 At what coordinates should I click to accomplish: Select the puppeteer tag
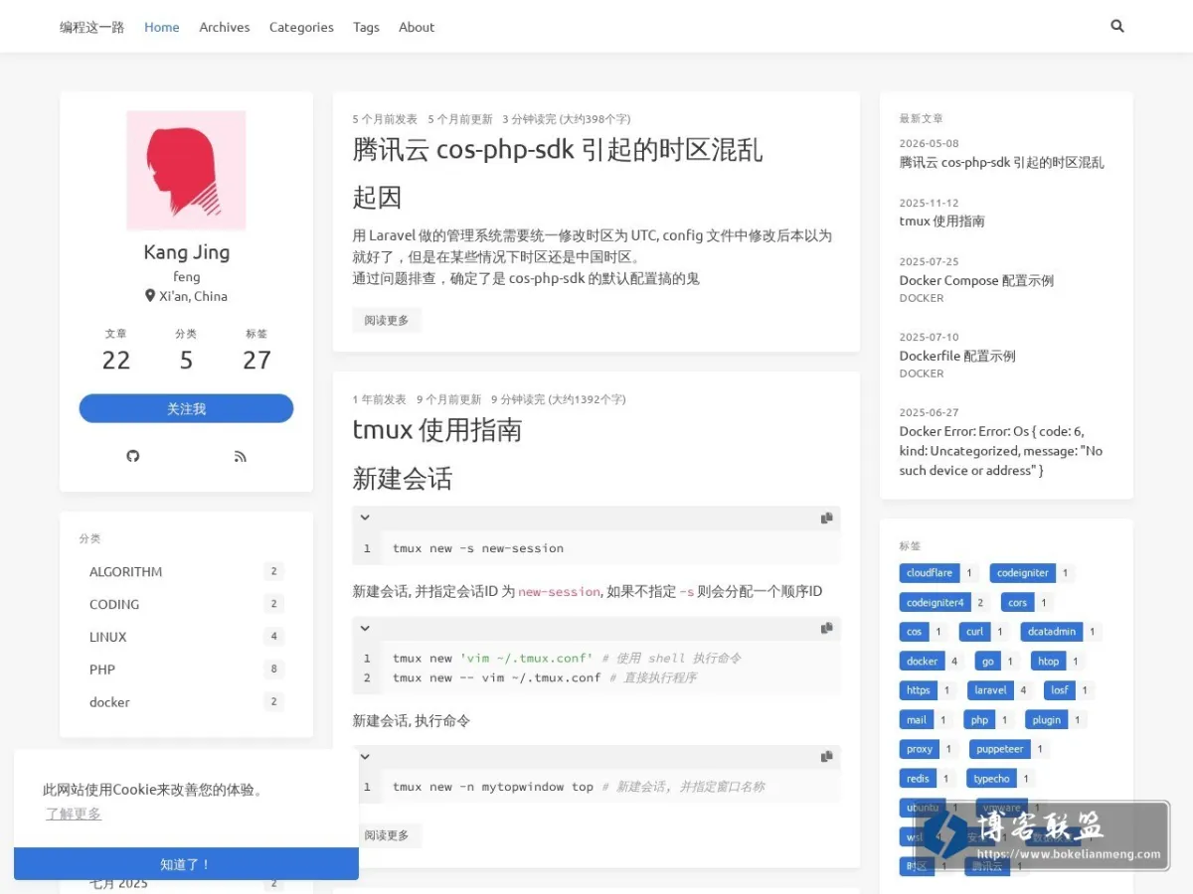[999, 749]
